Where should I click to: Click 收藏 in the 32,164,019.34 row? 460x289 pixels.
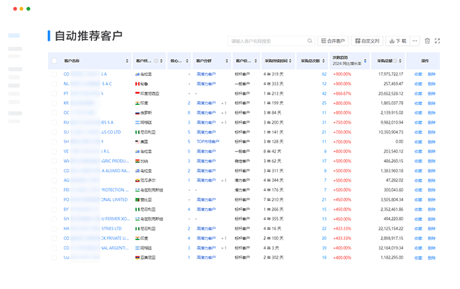pos(418,248)
